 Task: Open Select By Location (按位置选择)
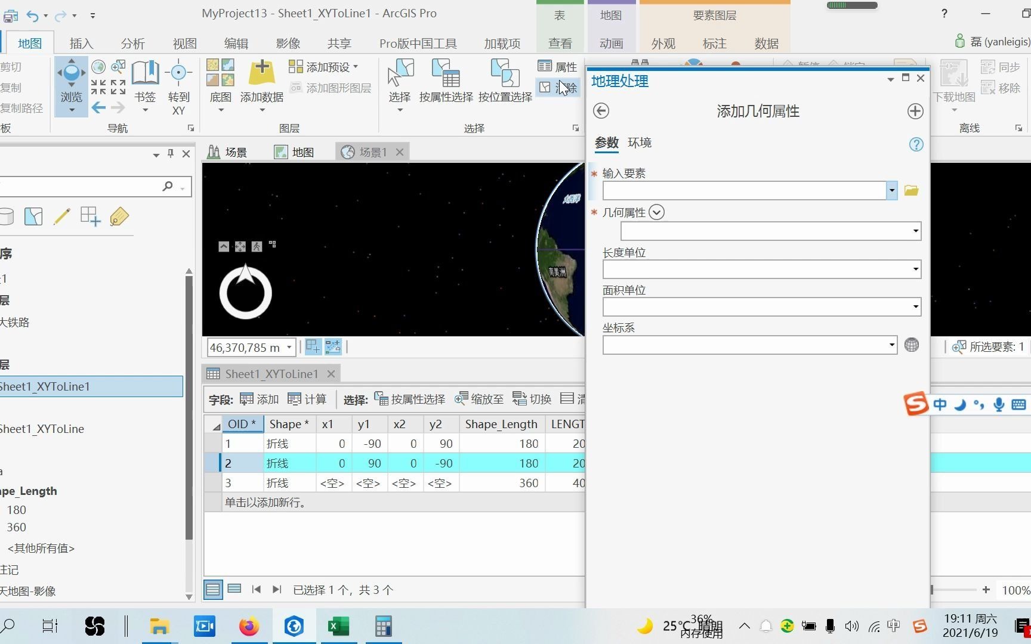point(505,82)
